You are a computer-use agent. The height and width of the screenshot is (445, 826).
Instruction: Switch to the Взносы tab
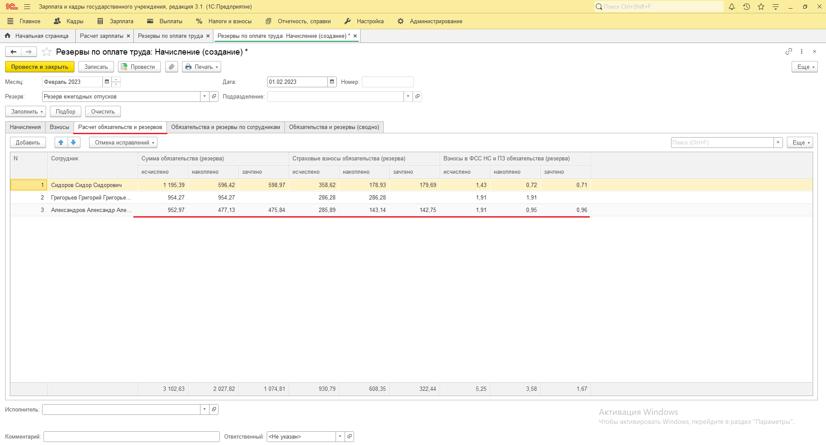coord(59,127)
